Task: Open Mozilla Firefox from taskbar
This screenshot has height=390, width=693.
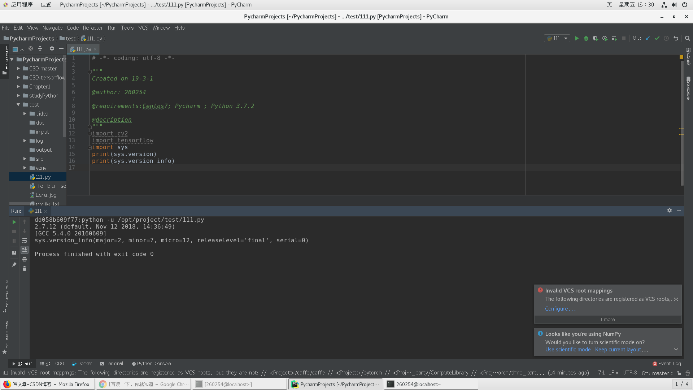Action: pos(48,384)
